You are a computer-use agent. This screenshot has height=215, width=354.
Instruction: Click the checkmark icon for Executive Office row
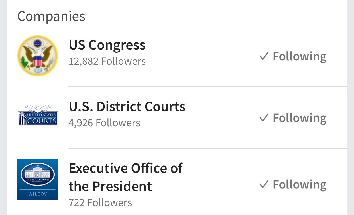[x=264, y=184]
